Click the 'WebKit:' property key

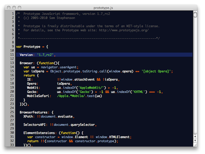(x=33, y=88)
